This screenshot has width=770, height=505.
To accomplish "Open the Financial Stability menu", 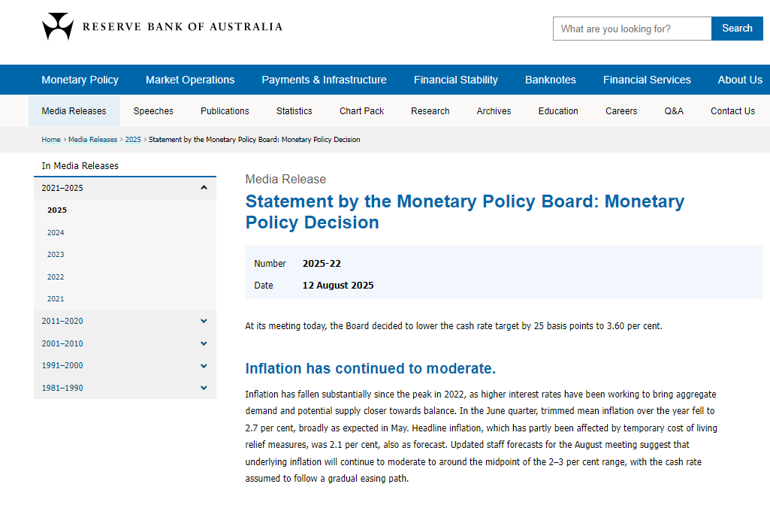I will tap(456, 80).
